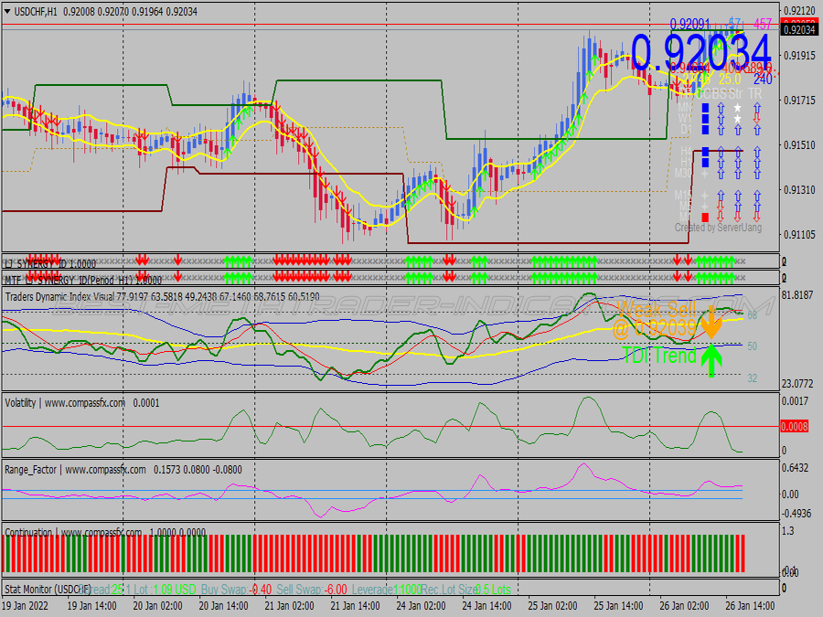Image resolution: width=823 pixels, height=617 pixels.
Task: Click the D1 row up arrow in Str column
Action: point(737,130)
